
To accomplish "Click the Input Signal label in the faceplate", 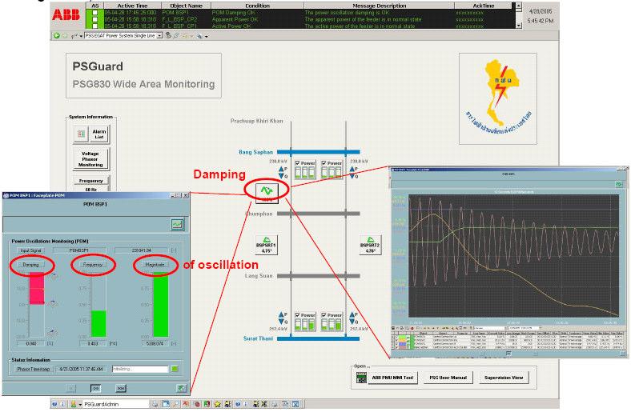I will click(31, 250).
